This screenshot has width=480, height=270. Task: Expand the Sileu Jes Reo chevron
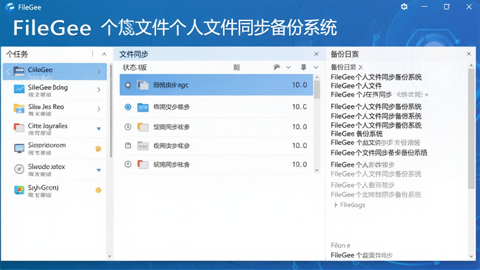click(x=98, y=109)
